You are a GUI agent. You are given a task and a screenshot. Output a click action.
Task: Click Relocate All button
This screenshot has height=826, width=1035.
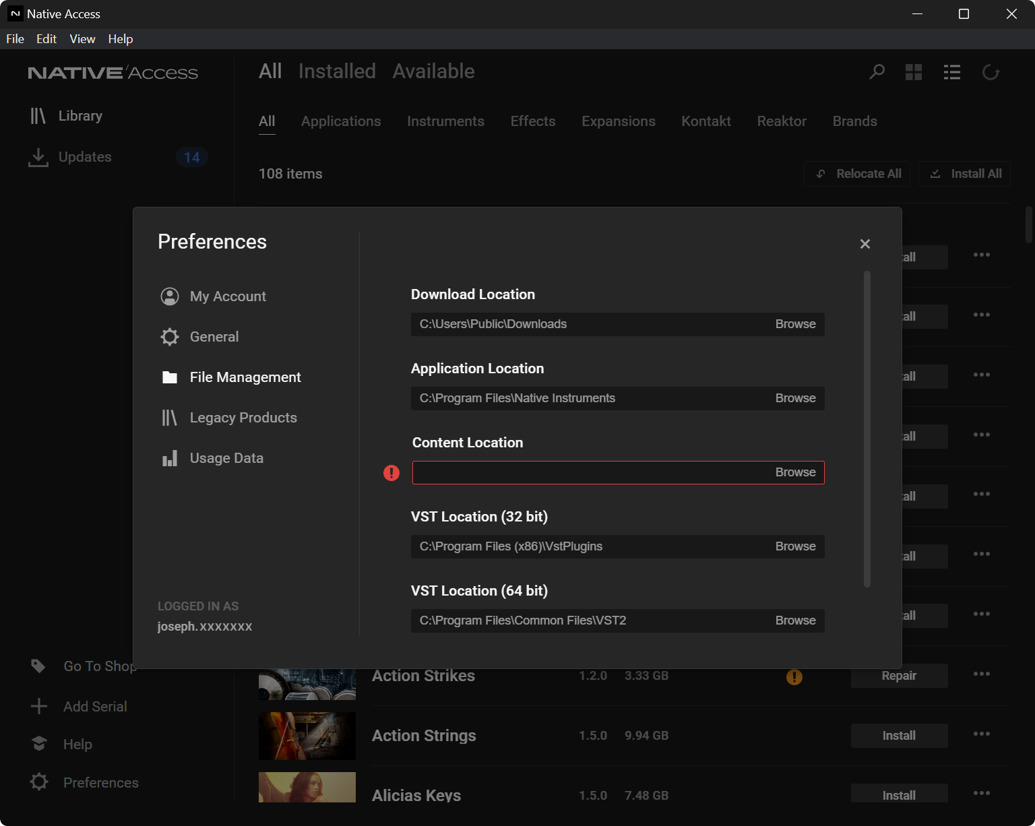857,174
